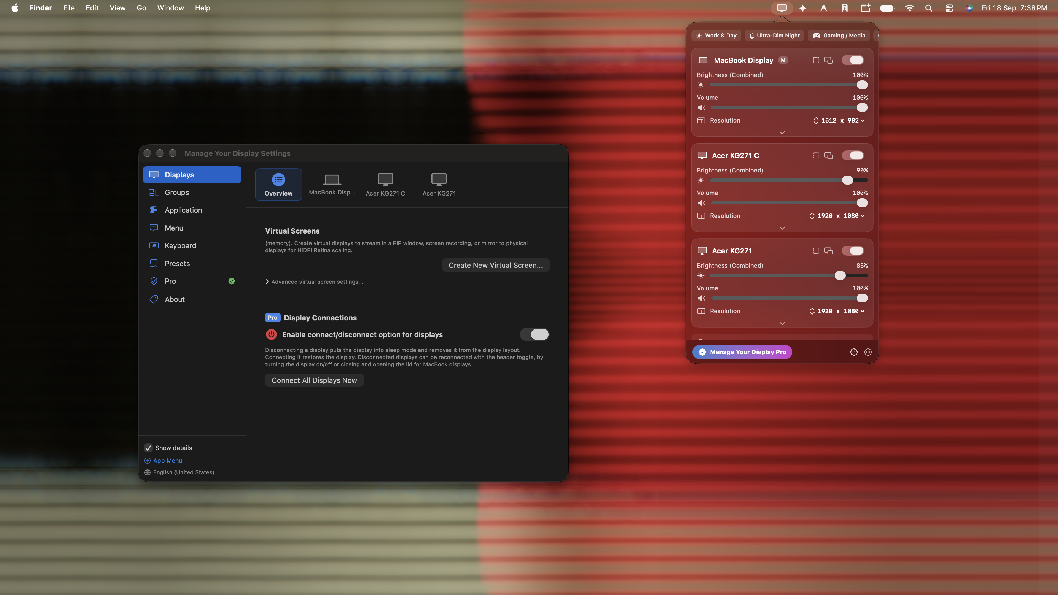The height and width of the screenshot is (595, 1058).
Task: Apply the Ultra-Dim Night preset
Action: point(774,36)
